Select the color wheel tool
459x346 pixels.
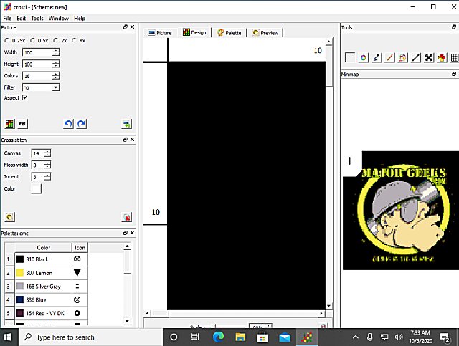[x=364, y=57]
